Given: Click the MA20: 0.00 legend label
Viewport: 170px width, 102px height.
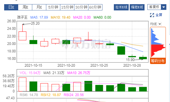Looking at the screenshot, I should tap(82, 17).
